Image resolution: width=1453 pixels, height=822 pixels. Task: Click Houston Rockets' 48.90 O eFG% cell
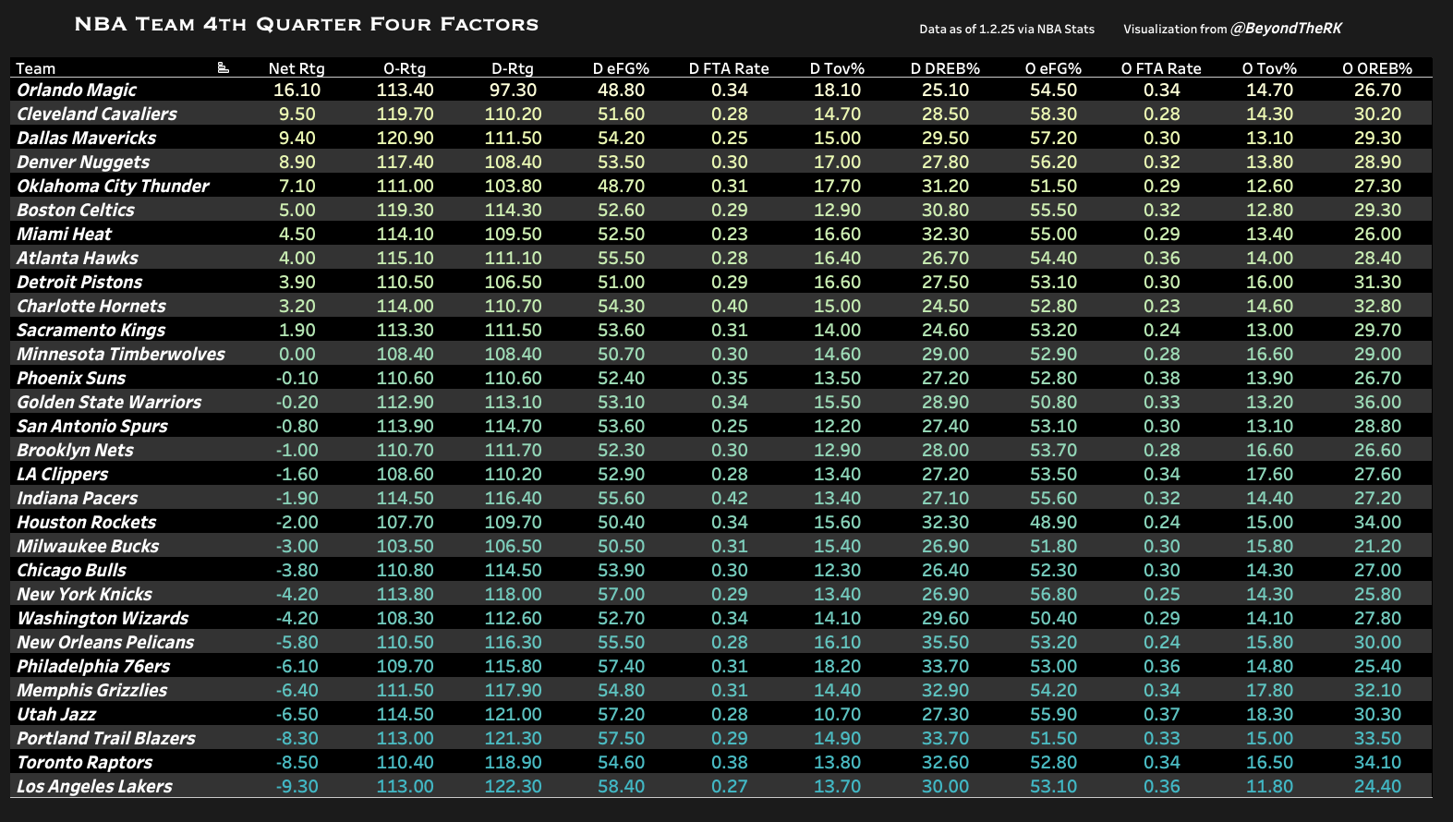(x=1053, y=522)
